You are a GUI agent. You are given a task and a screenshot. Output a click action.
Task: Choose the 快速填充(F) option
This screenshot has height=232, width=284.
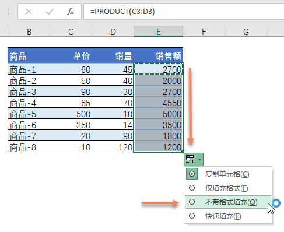tap(228, 216)
